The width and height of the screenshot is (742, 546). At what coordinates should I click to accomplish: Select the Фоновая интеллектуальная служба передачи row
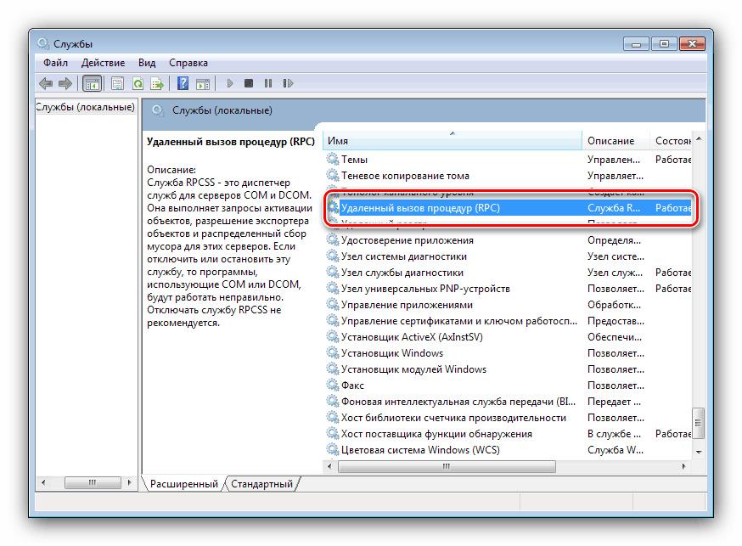click(509, 401)
